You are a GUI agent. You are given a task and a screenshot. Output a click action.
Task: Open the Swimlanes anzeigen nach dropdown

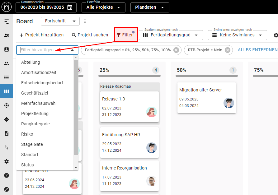pos(238,35)
